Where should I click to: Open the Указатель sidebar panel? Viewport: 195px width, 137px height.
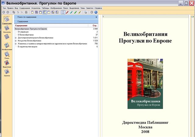click(6, 28)
